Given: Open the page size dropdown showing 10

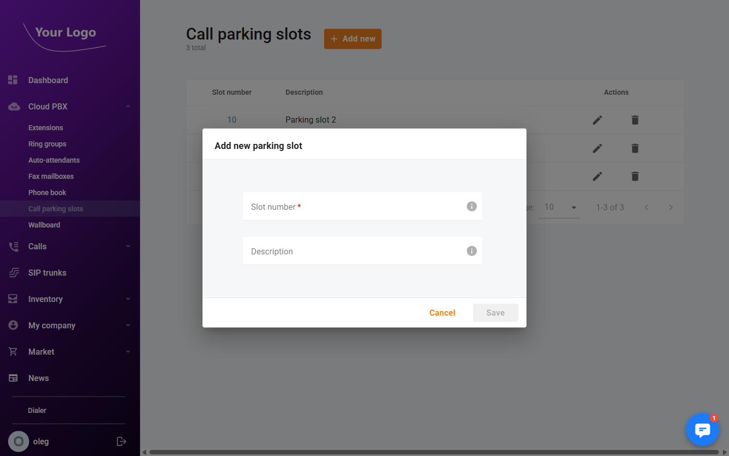Looking at the screenshot, I should click(x=559, y=207).
